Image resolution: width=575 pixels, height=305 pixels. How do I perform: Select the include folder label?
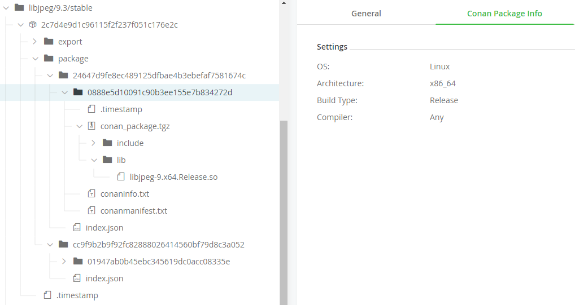130,143
